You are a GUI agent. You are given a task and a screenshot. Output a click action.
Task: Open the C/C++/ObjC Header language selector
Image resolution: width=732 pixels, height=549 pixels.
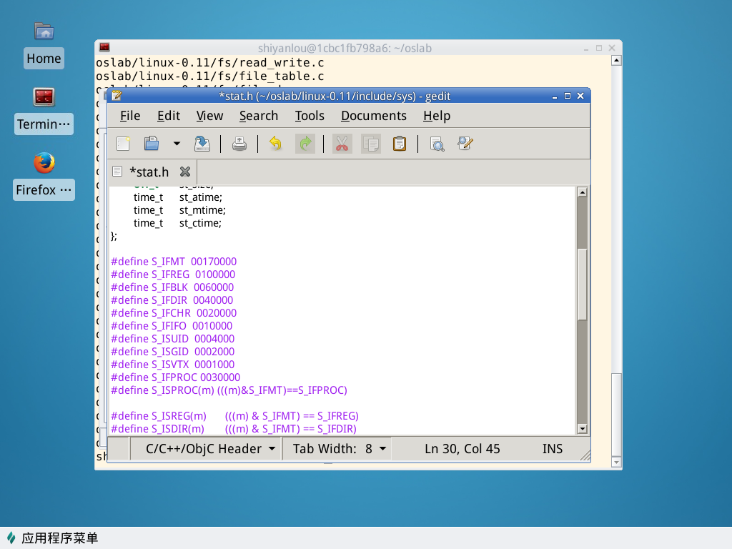(x=211, y=449)
